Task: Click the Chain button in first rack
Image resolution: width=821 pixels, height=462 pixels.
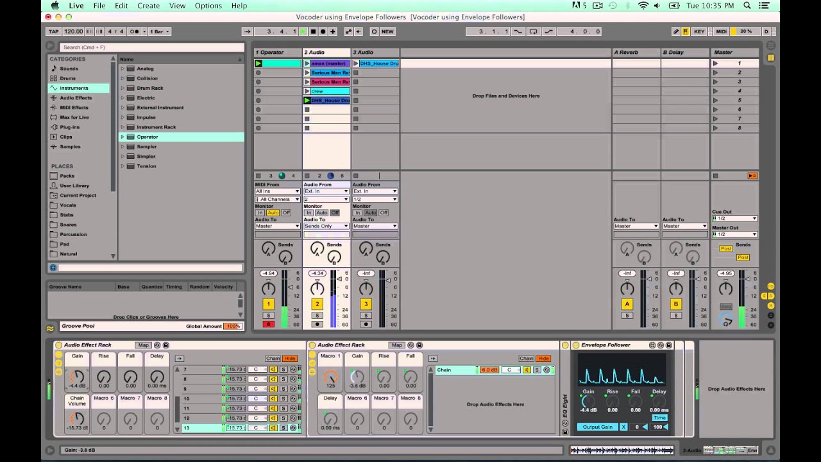Action: (273, 359)
